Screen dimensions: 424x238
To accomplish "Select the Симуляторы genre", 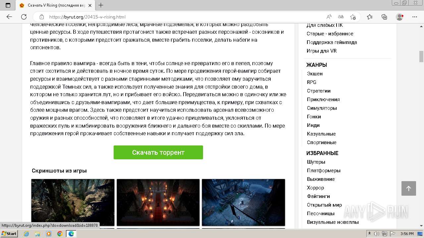I will [x=322, y=108].
